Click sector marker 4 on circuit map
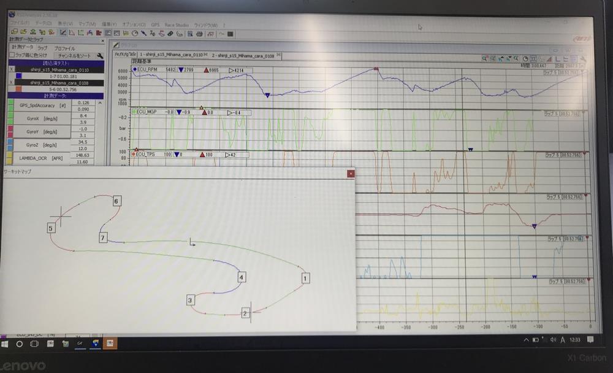 pos(242,277)
